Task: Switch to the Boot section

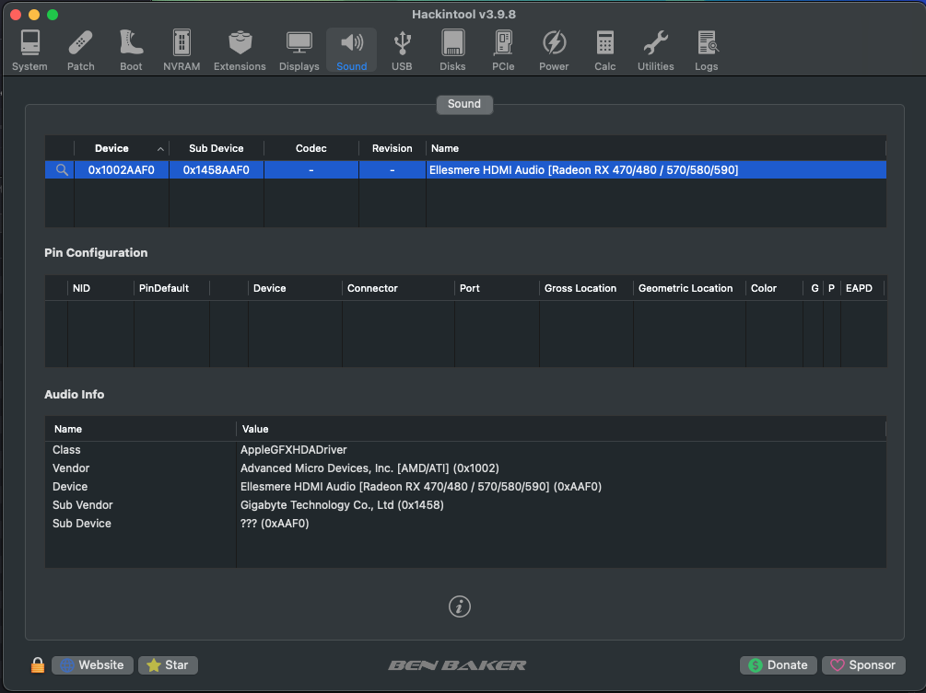Action: (131, 50)
